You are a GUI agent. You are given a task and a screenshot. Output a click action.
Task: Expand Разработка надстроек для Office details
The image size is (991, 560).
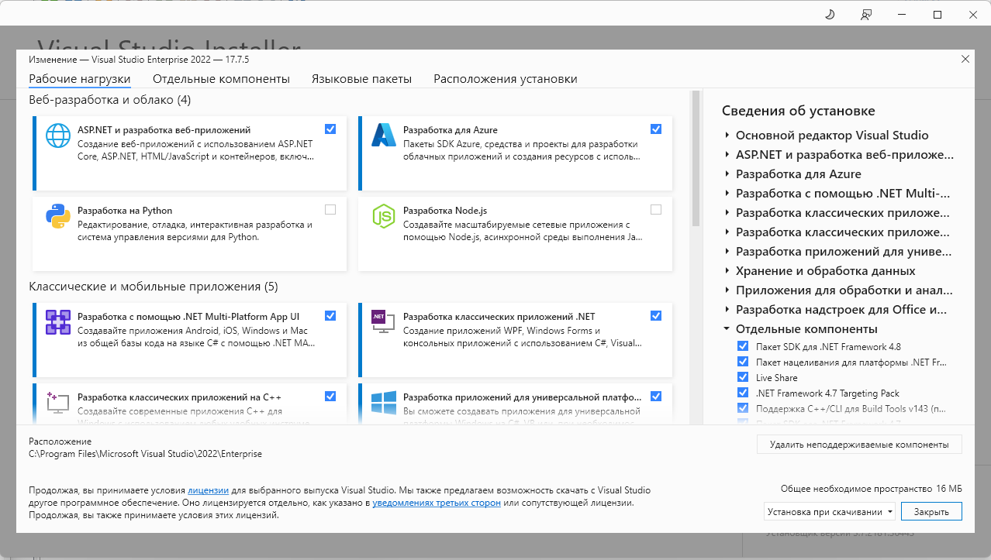(727, 309)
